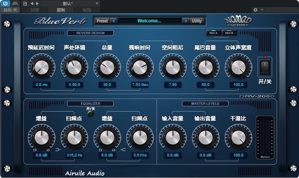The image size is (299, 178).
Task: Click the MASTER LEVELS section label
Action: pyautogui.click(x=205, y=104)
